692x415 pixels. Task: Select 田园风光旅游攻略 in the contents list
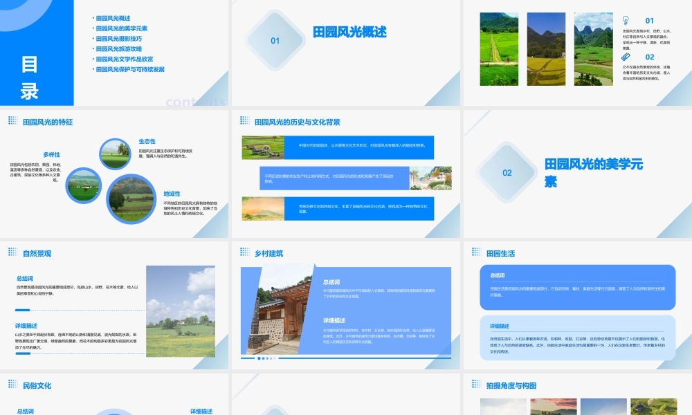119,49
